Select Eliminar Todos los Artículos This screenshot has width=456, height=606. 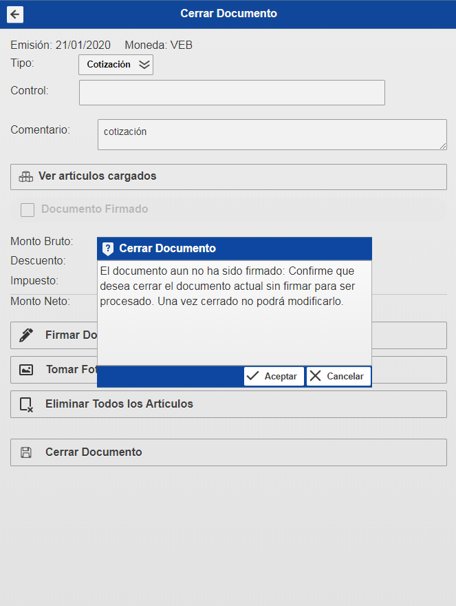coord(228,404)
